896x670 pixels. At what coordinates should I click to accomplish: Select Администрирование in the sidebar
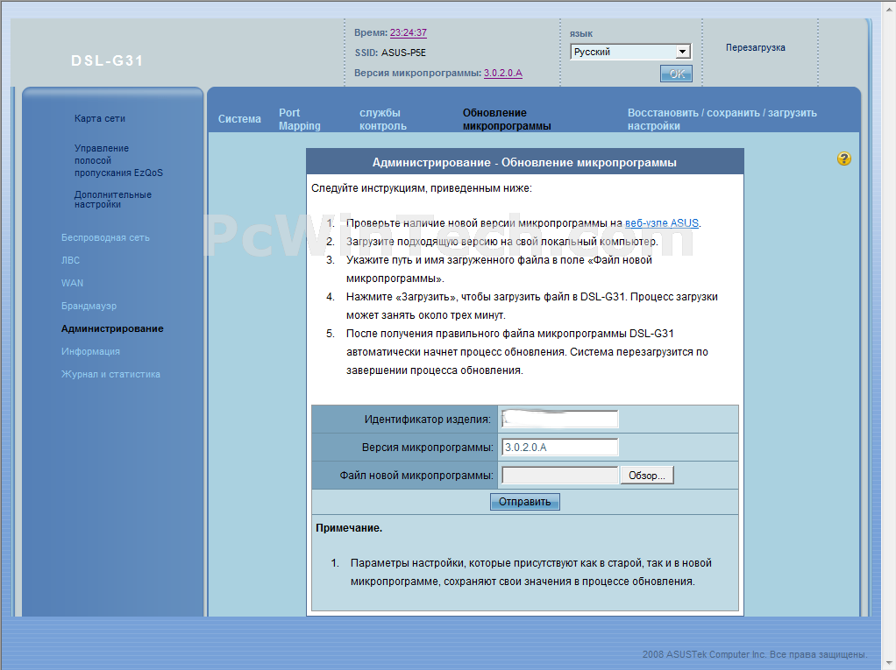[112, 328]
